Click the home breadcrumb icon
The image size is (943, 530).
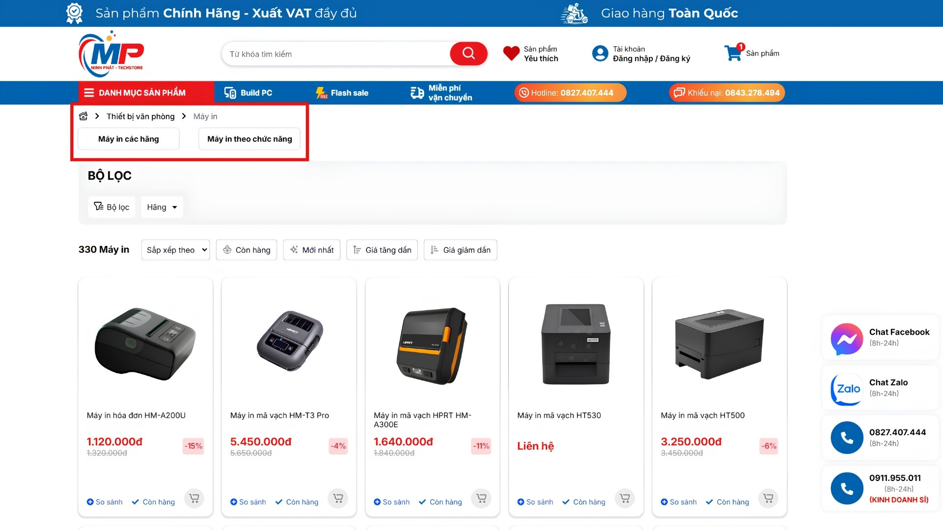83,116
